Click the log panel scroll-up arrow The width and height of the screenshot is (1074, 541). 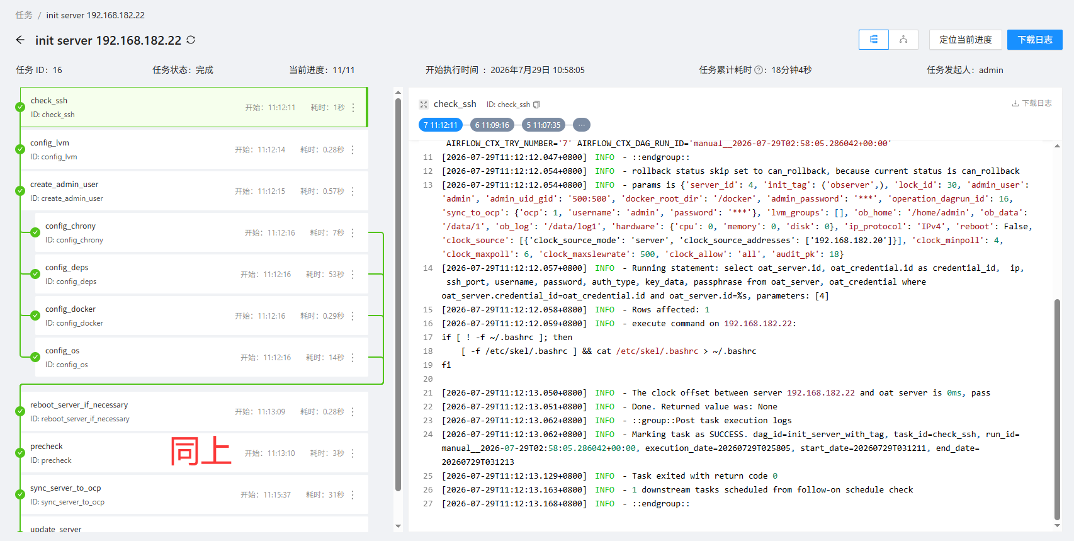[x=1057, y=146]
